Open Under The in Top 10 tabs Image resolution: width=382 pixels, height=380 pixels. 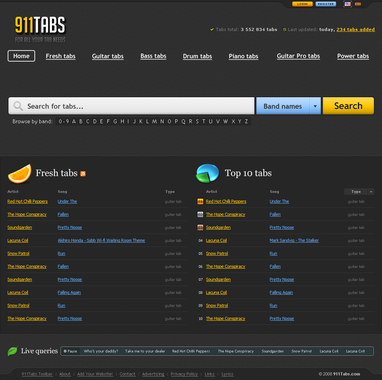(279, 201)
